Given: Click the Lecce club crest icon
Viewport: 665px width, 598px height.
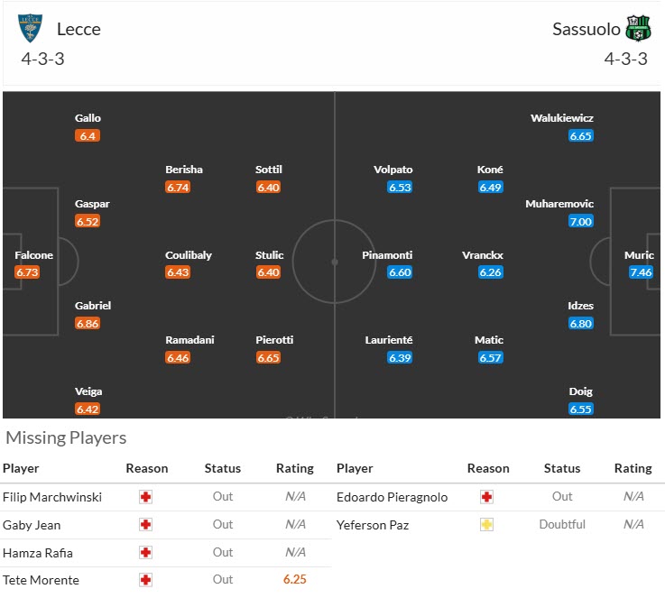Looking at the screenshot, I should point(31,29).
